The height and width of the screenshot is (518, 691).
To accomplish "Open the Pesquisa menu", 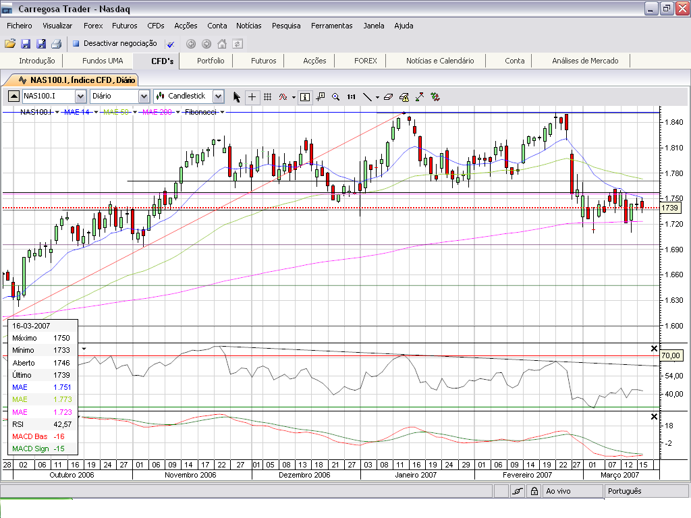I will (x=286, y=26).
